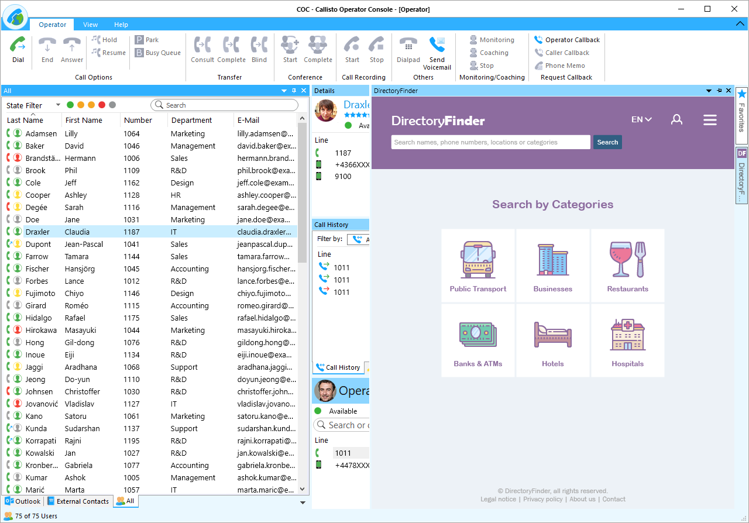Image resolution: width=749 pixels, height=523 pixels.
Task: Open the Hotels category
Action: (553, 340)
